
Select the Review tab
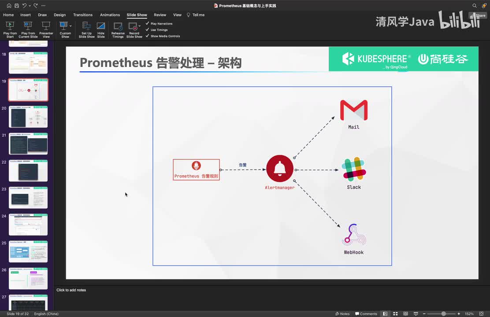pyautogui.click(x=160, y=15)
